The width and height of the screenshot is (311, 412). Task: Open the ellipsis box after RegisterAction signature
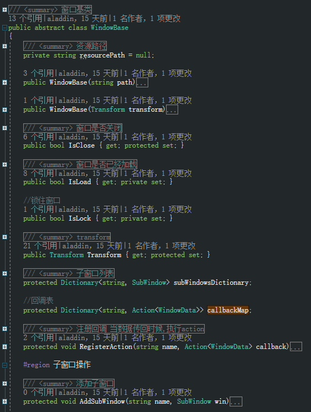pos(296,347)
